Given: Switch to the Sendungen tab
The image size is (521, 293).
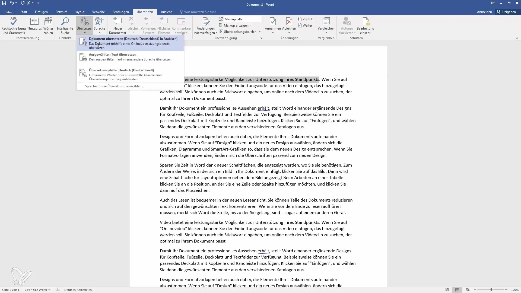Looking at the screenshot, I should [x=121, y=12].
